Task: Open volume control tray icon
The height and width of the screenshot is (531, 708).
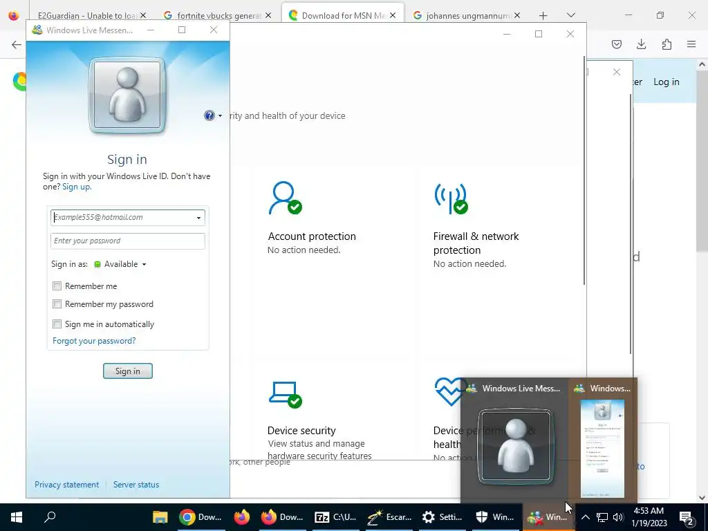Action: point(618,517)
